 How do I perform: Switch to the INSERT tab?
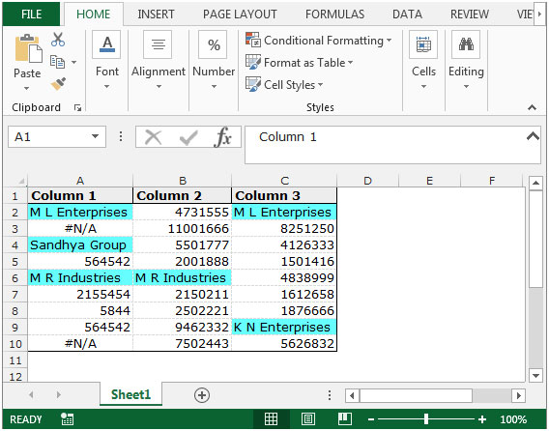tap(156, 14)
